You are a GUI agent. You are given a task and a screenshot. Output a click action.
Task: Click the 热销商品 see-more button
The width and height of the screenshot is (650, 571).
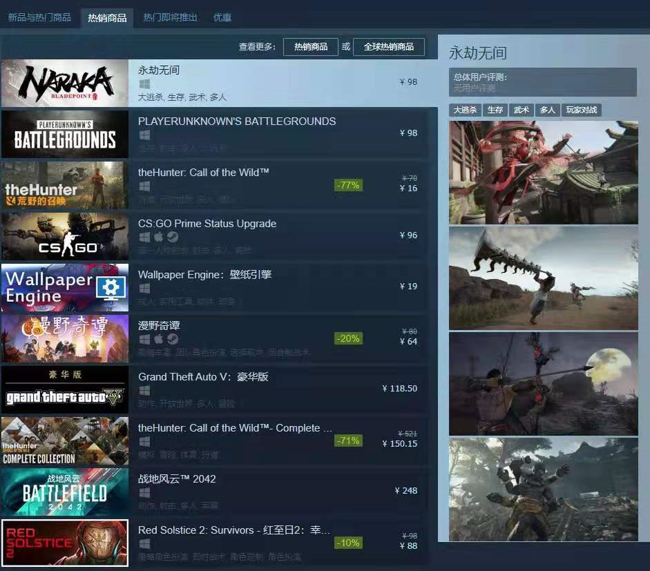point(310,47)
